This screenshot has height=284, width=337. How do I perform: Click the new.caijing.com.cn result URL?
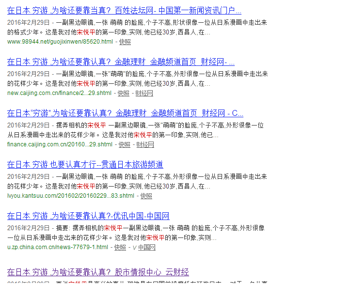[59, 93]
